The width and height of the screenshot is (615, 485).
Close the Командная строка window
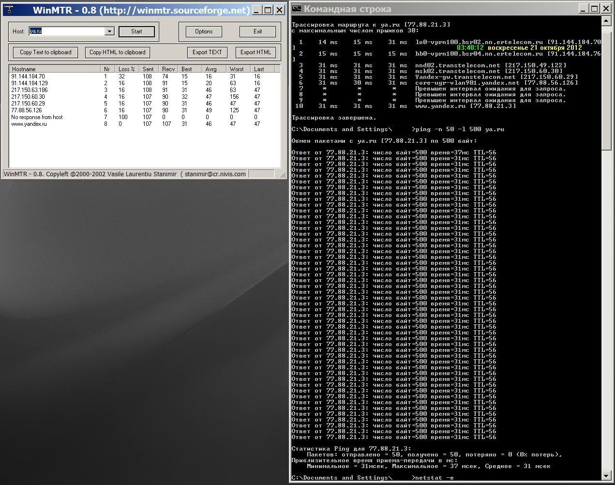coord(606,8)
